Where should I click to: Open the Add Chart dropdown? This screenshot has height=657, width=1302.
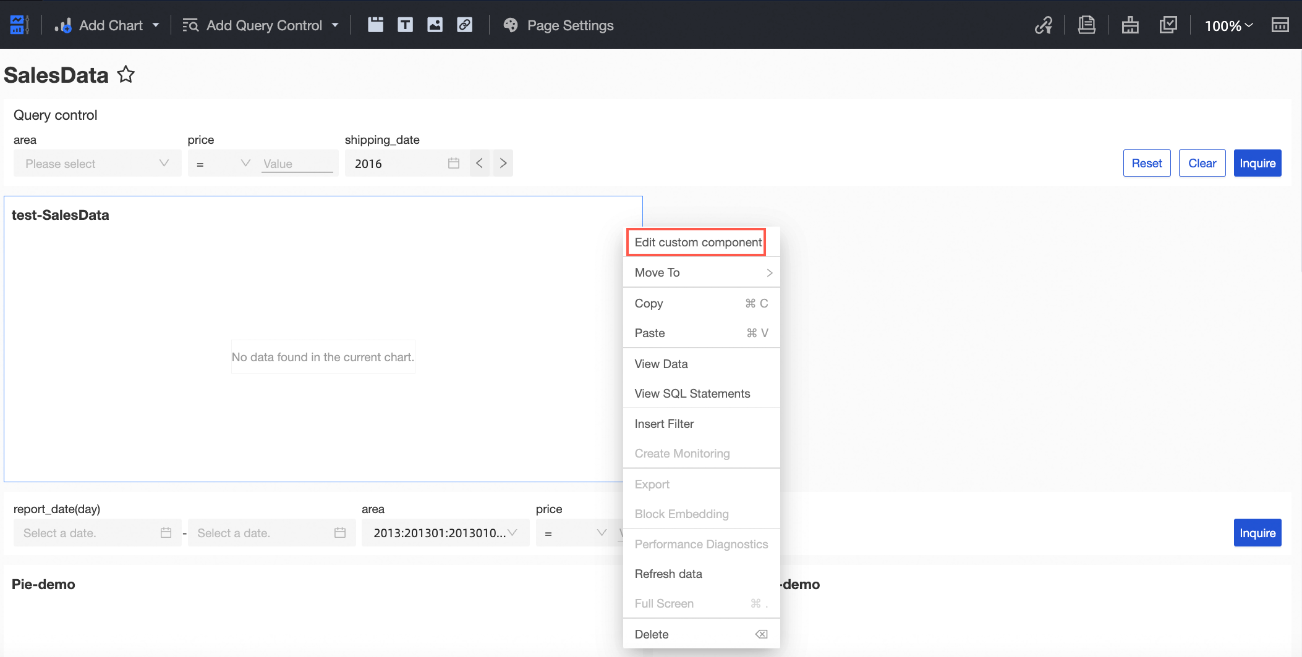pos(106,25)
